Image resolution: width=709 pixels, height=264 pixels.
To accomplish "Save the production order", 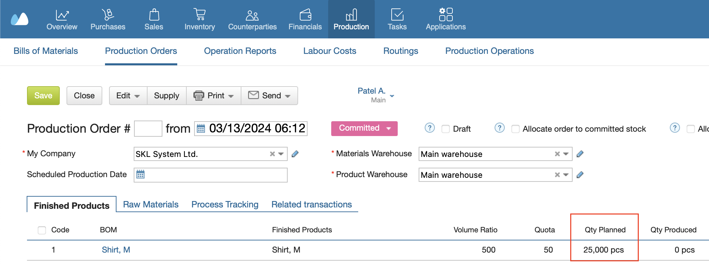I will [x=43, y=96].
